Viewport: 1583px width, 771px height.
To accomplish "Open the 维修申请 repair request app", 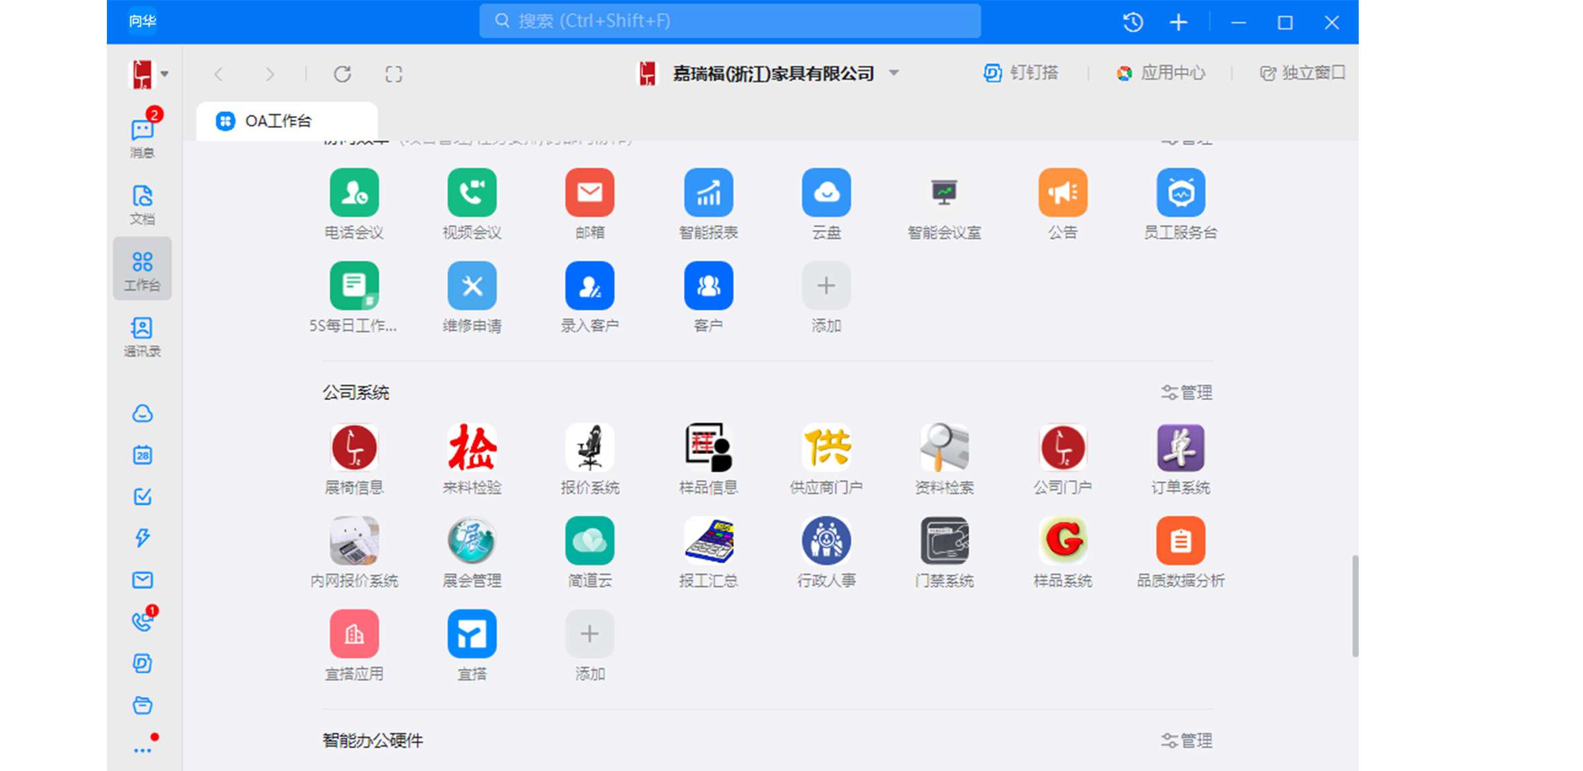I will (472, 285).
